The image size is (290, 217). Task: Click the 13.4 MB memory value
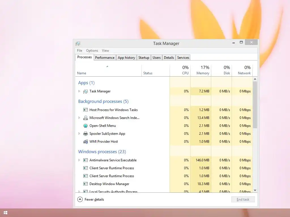click(x=203, y=118)
